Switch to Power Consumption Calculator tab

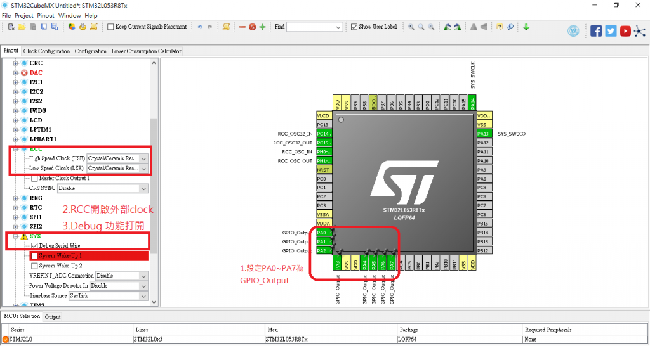[147, 51]
